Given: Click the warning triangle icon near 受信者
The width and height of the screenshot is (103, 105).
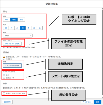Looking at the screenshot, I should tap(4, 57).
